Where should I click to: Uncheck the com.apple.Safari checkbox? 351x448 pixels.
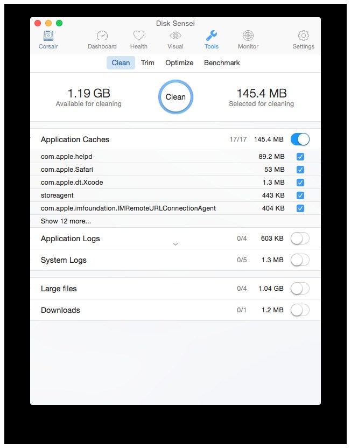coord(300,170)
